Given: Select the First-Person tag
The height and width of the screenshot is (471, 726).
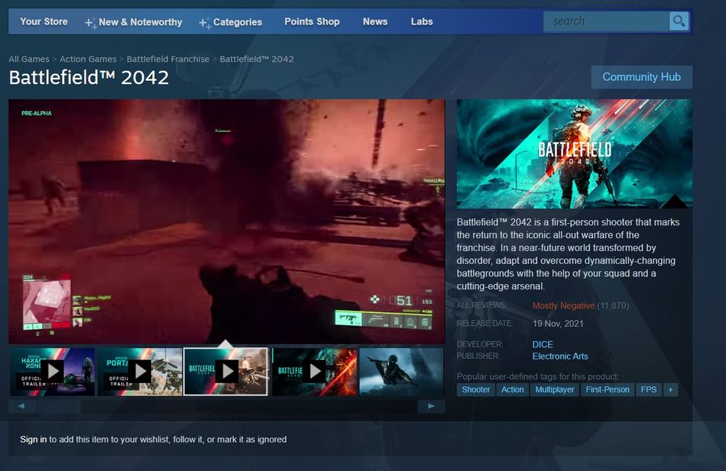Looking at the screenshot, I should click(608, 389).
